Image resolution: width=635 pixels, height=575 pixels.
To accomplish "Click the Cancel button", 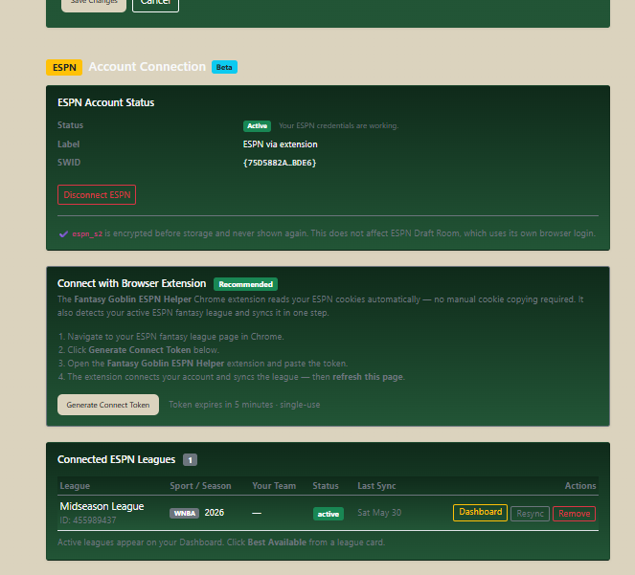I will (155, 3).
